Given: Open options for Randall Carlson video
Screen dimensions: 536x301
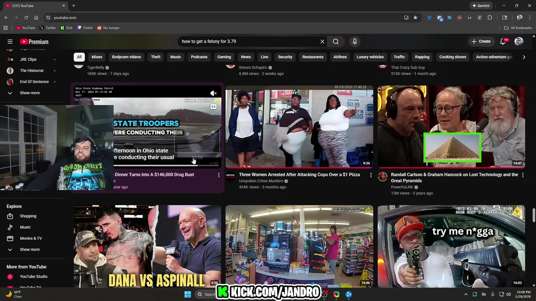Looking at the screenshot, I should click(523, 175).
